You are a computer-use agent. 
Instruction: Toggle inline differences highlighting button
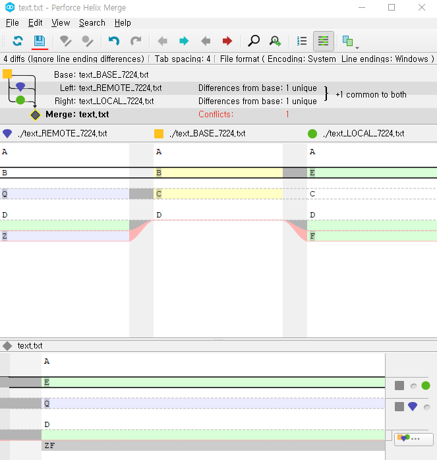coord(324,41)
